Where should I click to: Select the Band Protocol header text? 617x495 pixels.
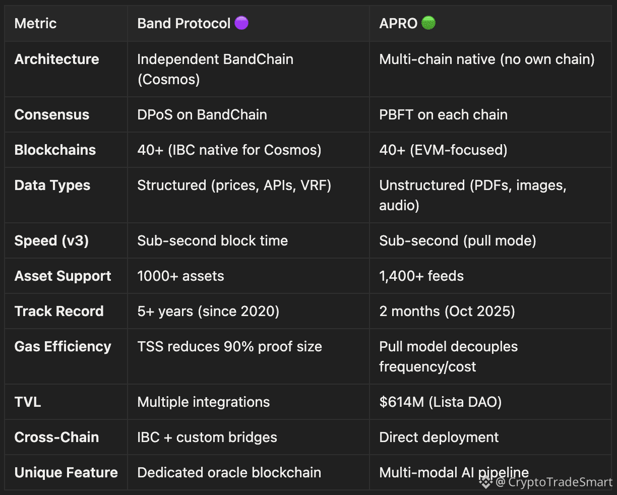184,23
